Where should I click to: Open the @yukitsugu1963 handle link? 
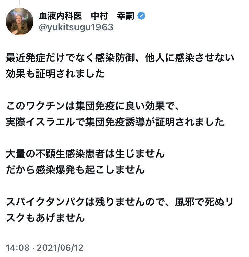76,27
